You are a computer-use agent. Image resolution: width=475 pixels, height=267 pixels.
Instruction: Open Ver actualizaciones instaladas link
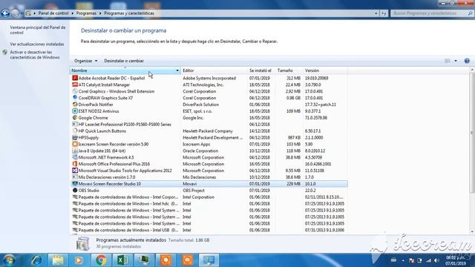pyautogui.click(x=37, y=44)
